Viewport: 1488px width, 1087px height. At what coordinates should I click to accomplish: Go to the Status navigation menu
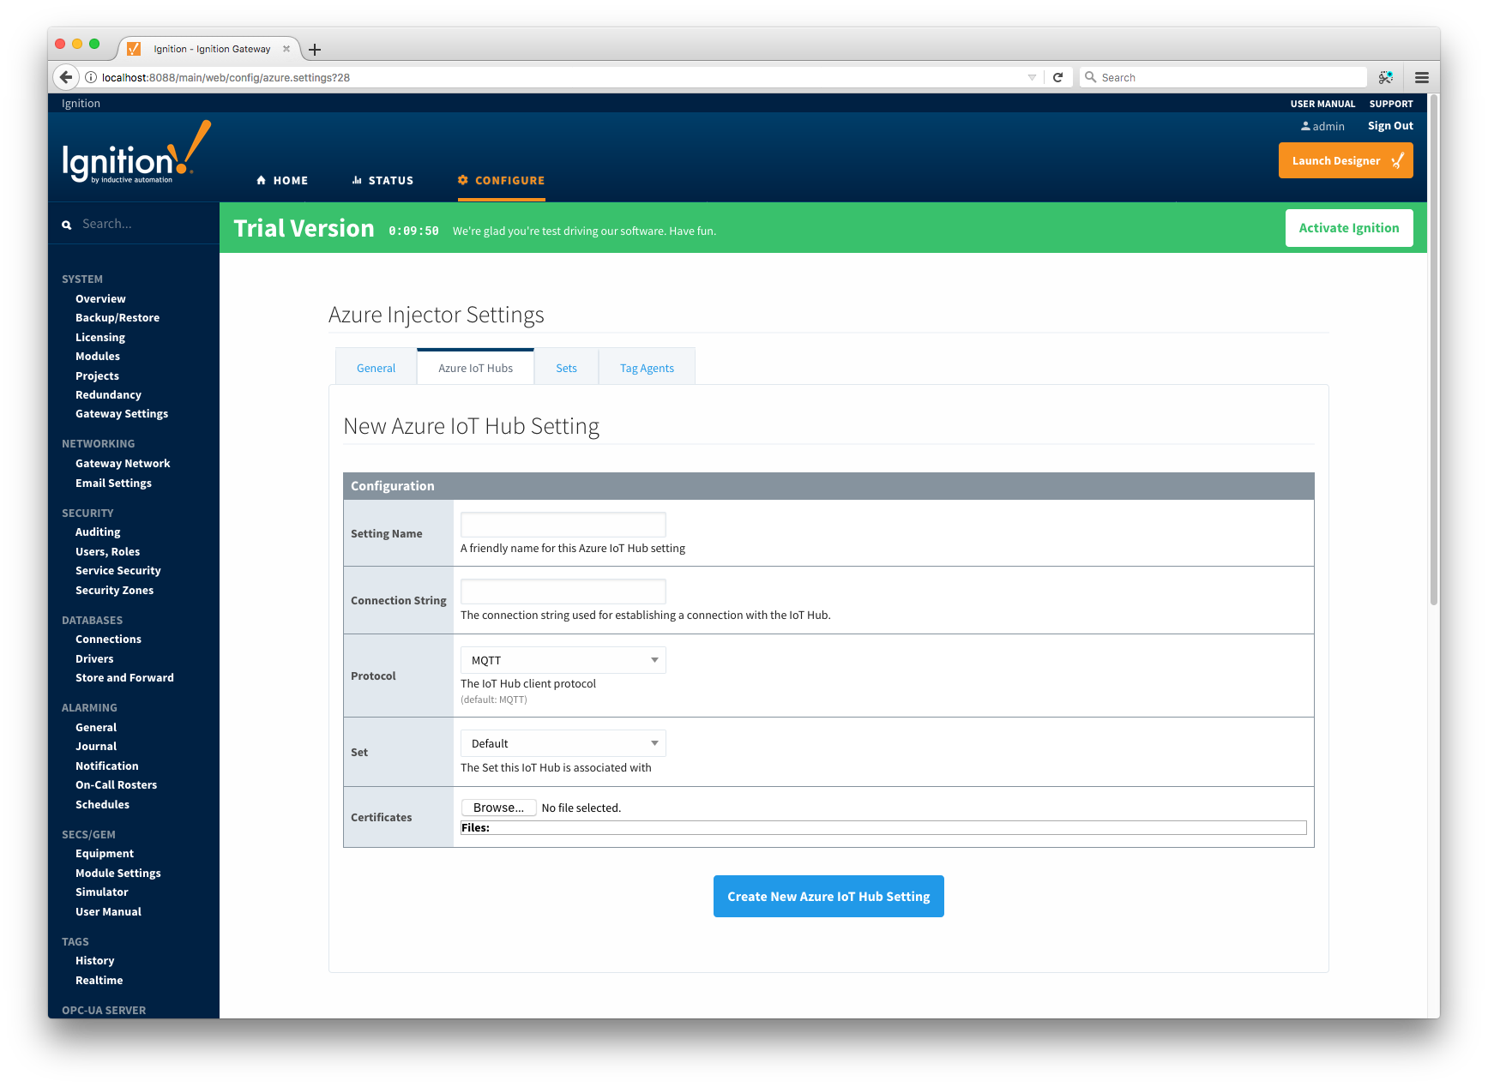pyautogui.click(x=383, y=180)
